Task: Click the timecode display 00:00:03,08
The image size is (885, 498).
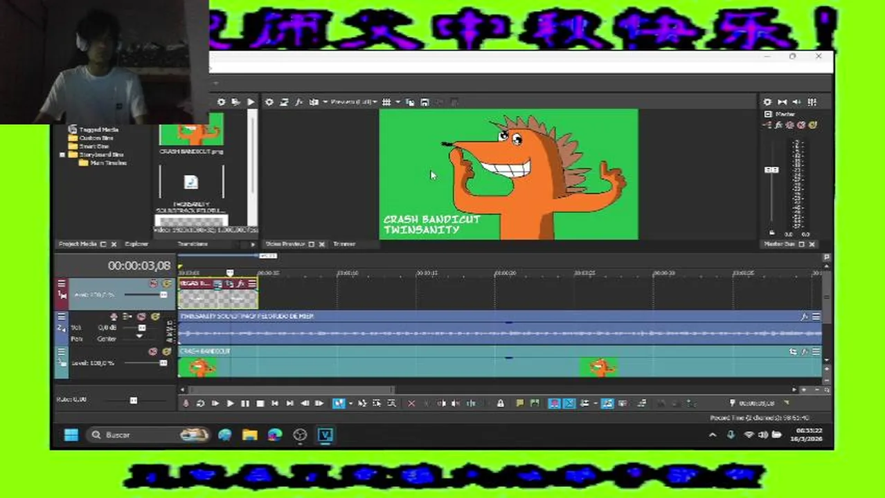Action: pos(138,266)
